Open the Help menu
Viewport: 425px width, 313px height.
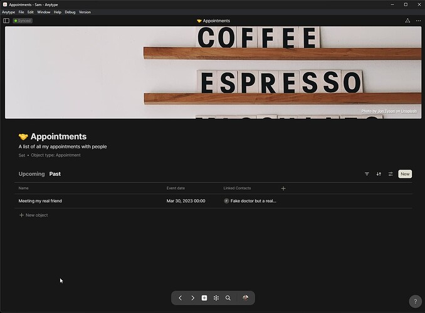[58, 12]
